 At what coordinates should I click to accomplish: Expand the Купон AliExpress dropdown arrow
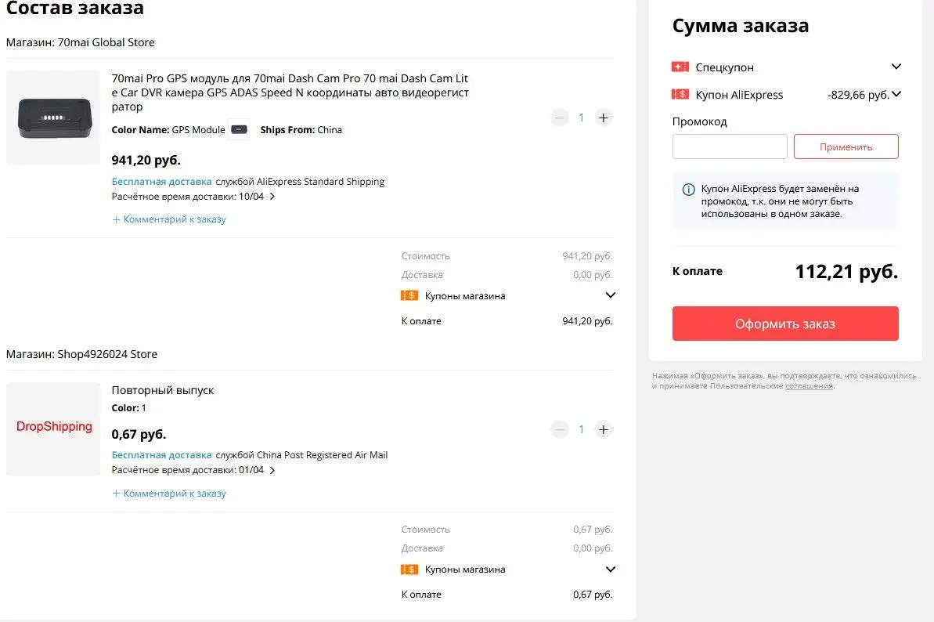tap(896, 93)
